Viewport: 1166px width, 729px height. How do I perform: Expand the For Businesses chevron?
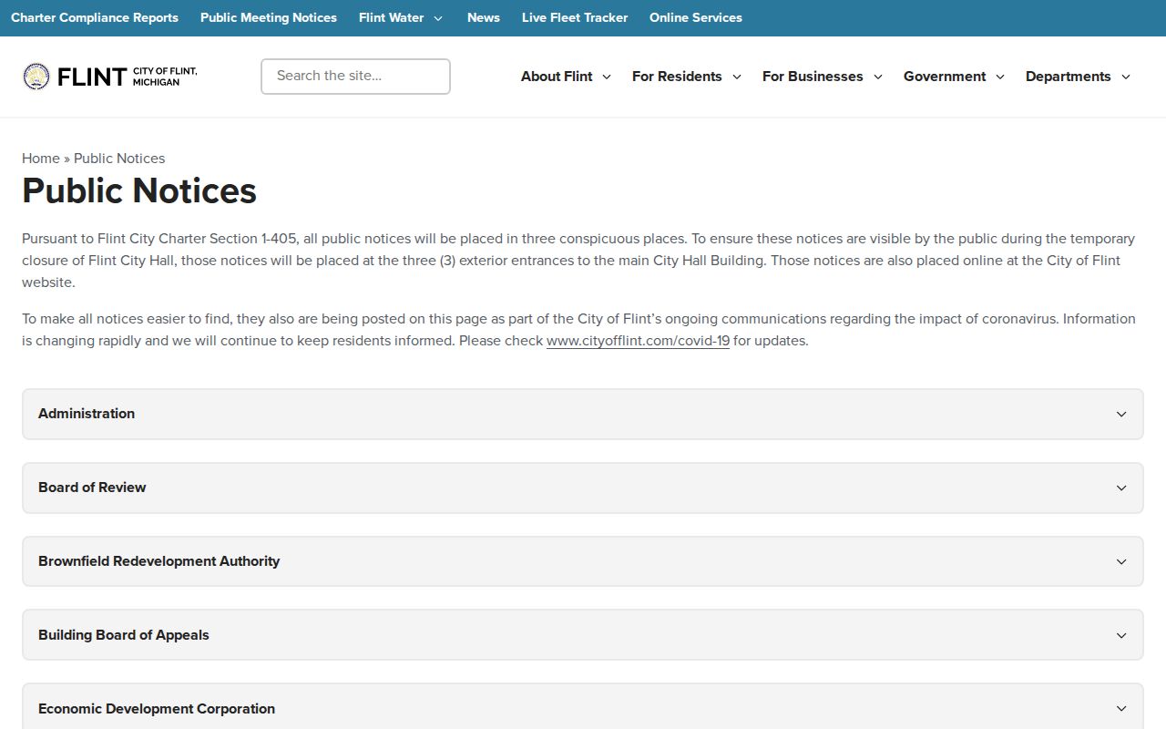tap(878, 77)
